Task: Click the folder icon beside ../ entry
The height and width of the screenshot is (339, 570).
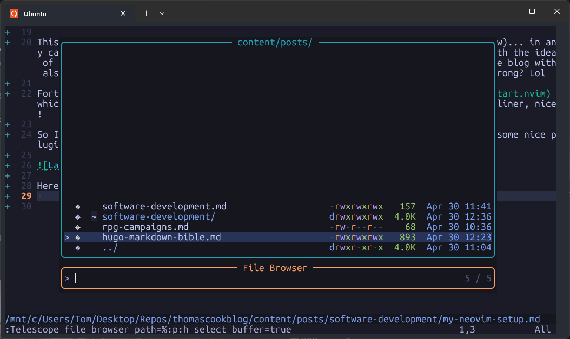Action: 77,248
